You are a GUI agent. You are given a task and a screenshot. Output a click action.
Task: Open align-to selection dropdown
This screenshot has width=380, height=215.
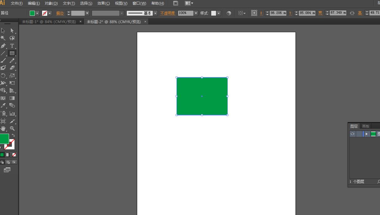click(242, 13)
